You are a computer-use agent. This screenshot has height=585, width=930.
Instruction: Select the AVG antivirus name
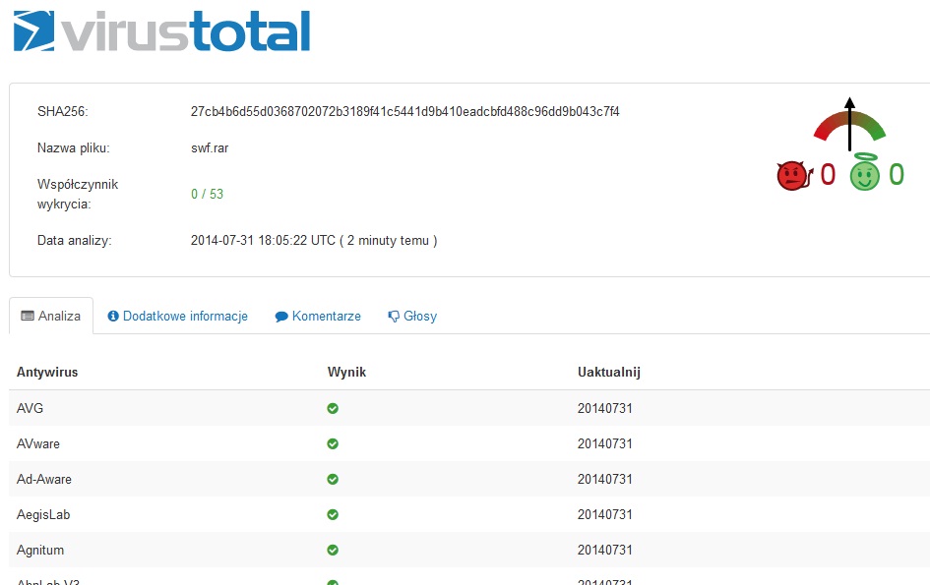tap(30, 408)
